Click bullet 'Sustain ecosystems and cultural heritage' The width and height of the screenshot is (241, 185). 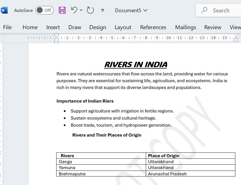[x=113, y=118]
